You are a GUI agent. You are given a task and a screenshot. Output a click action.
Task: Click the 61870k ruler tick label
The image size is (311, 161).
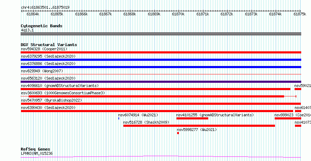coord(179,14)
